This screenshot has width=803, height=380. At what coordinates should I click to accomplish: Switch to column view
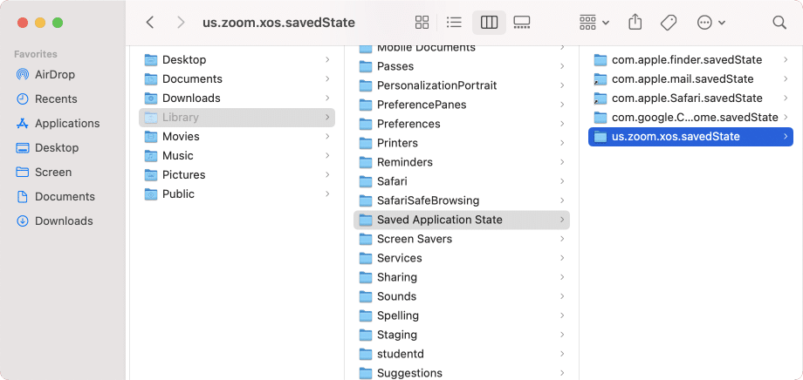[489, 23]
